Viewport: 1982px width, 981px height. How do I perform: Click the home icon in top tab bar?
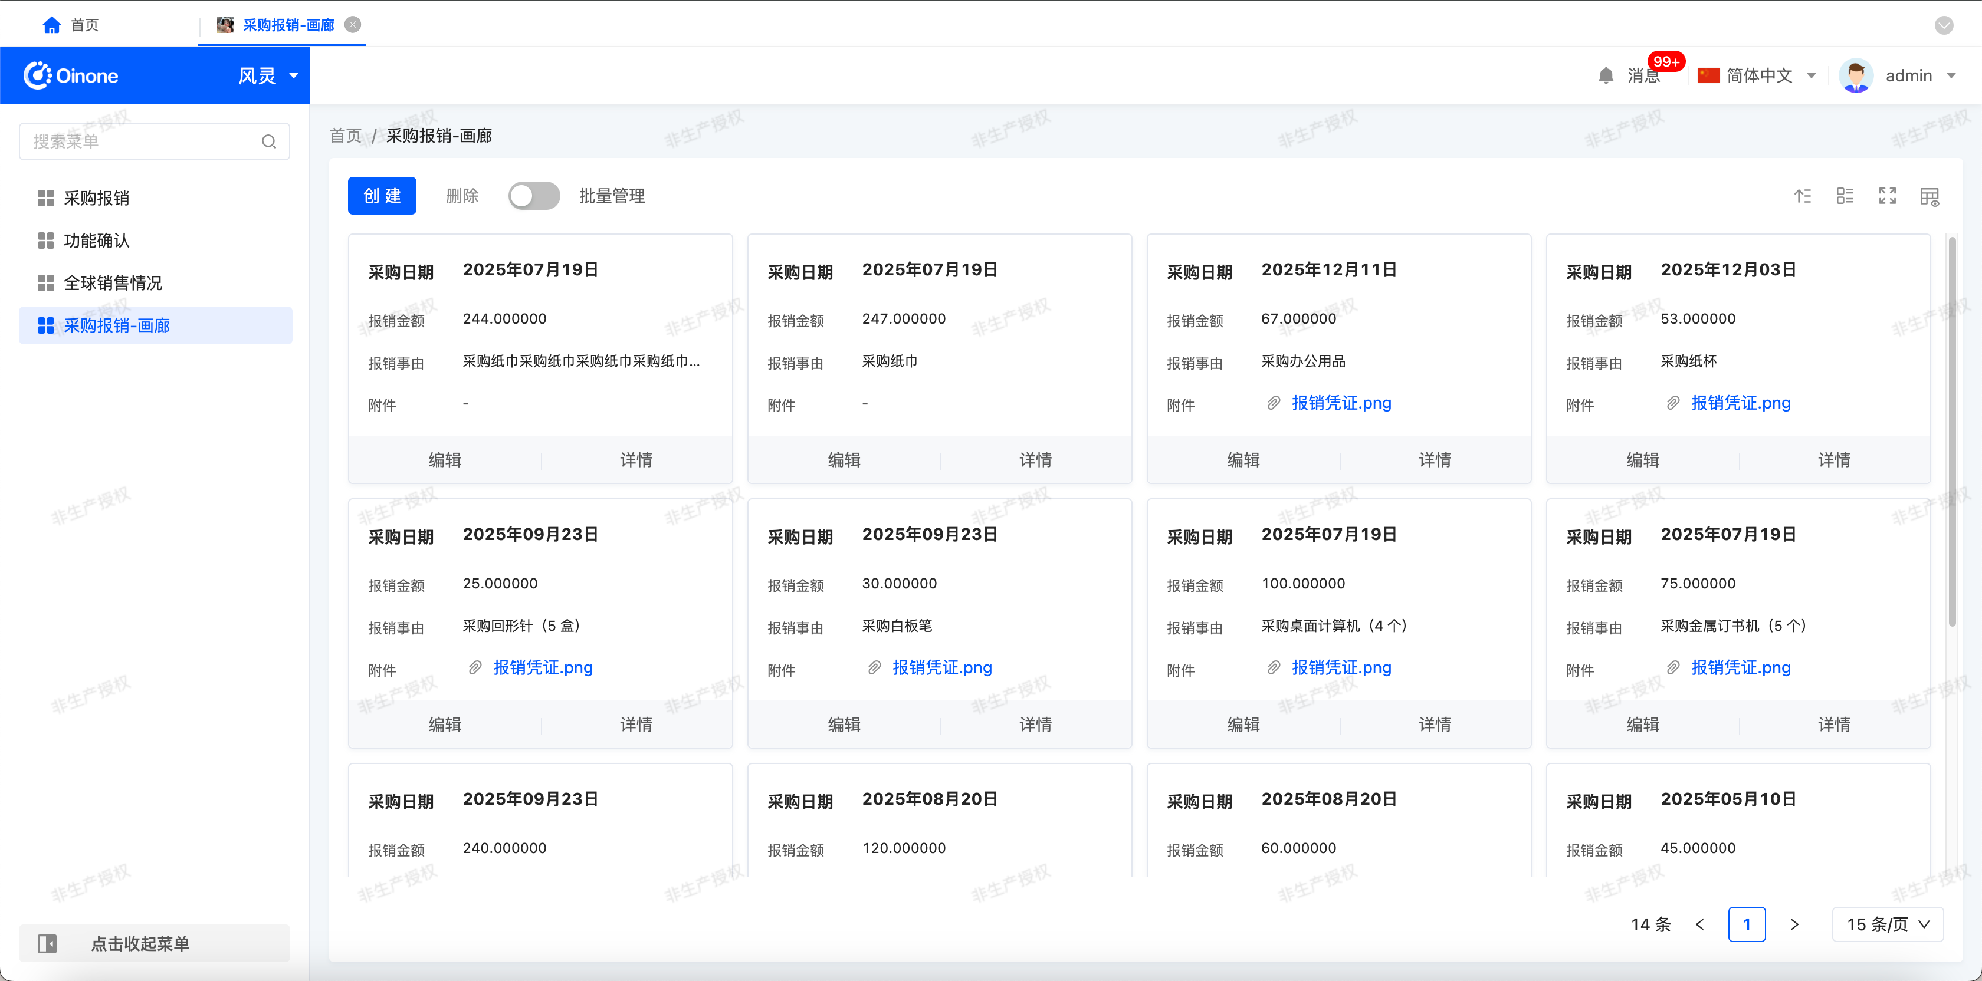(x=51, y=25)
